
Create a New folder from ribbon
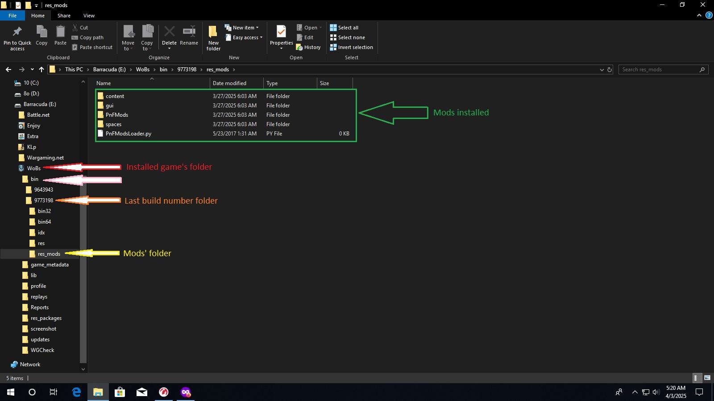point(213,38)
